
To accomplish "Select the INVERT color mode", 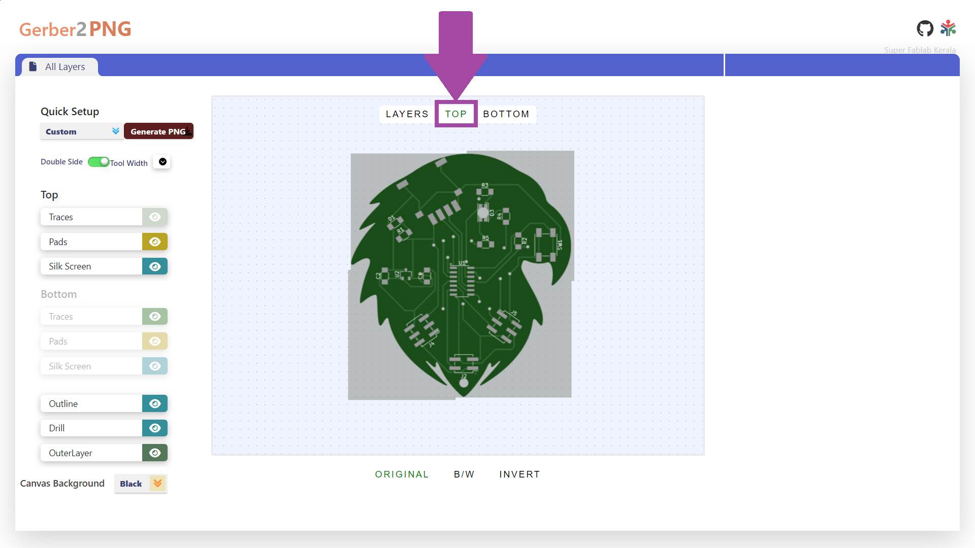I will click(x=519, y=474).
